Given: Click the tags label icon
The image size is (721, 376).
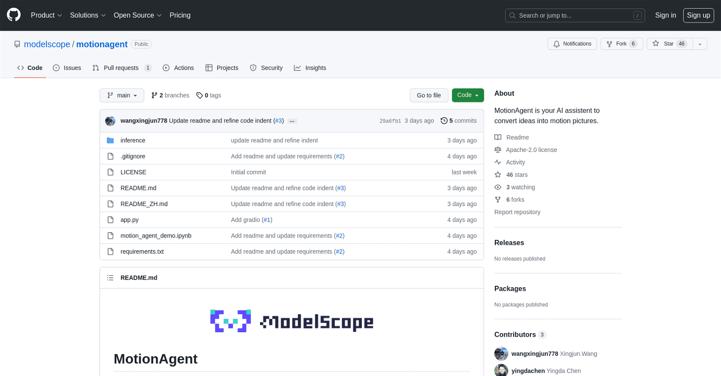Looking at the screenshot, I should point(200,96).
